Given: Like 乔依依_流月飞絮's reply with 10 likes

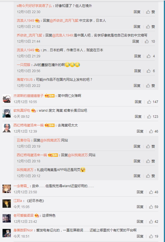Looking at the screenshot, I should (x=150, y=41).
